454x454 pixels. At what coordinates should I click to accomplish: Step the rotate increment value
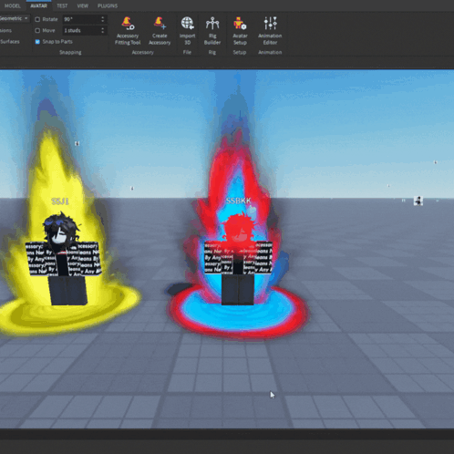[x=103, y=19]
